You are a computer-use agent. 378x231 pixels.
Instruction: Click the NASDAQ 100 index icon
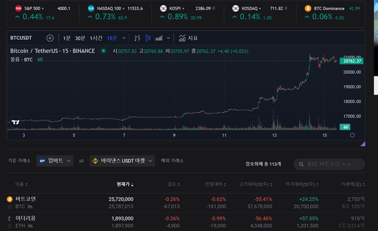click(x=91, y=8)
